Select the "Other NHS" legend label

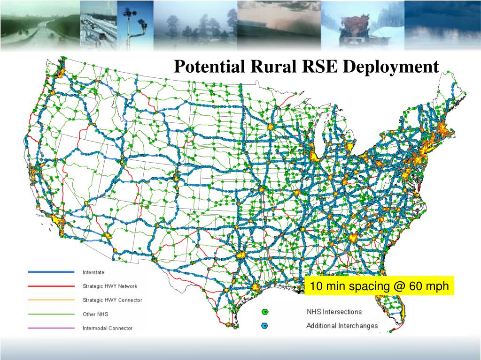coord(95,314)
